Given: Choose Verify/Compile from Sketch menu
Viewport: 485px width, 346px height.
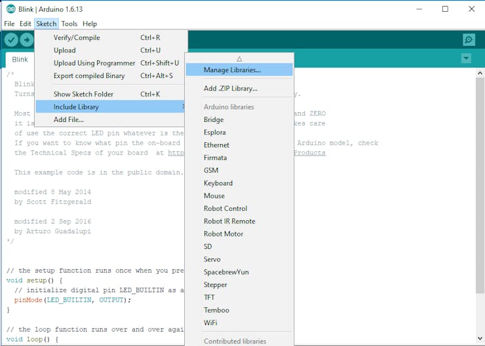Looking at the screenshot, I should tap(110, 38).
